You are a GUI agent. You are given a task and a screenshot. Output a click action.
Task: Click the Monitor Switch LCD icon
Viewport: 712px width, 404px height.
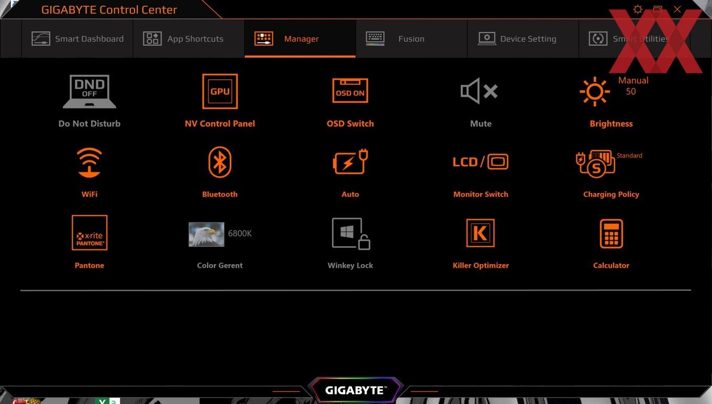click(481, 162)
